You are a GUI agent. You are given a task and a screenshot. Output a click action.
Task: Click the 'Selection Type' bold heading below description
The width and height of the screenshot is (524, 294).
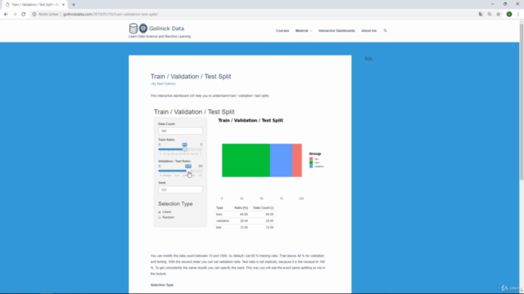coord(162,285)
